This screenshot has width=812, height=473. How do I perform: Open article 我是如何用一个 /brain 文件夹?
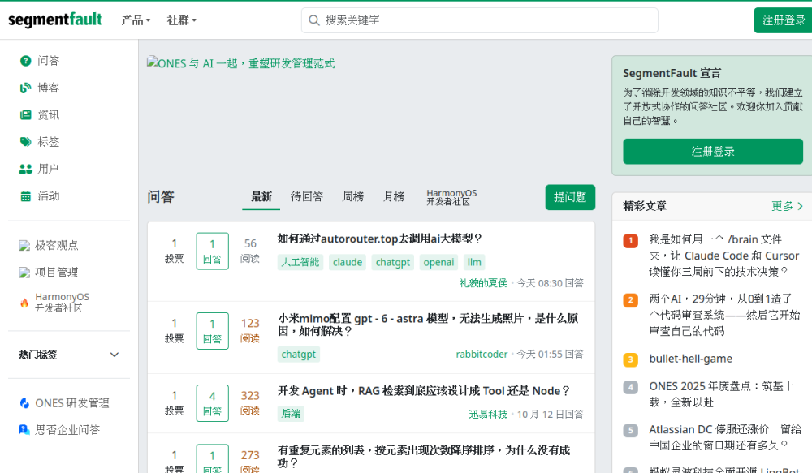point(724,256)
